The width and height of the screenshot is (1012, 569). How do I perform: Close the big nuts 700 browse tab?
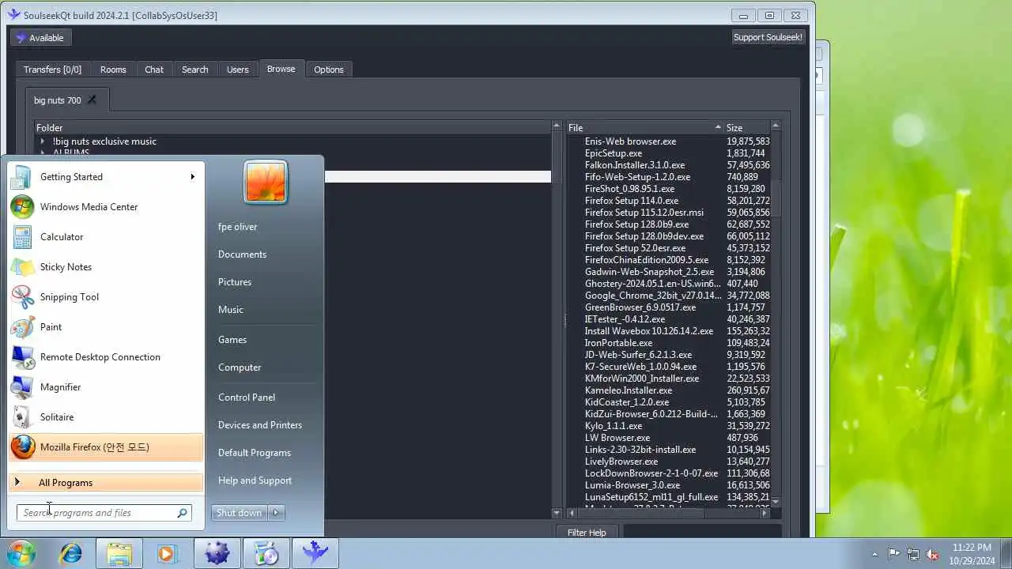coord(92,100)
